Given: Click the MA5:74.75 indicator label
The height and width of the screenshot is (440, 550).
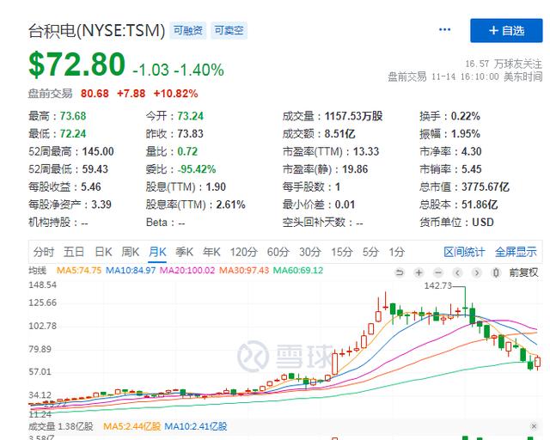Looking at the screenshot, I should click(x=79, y=270).
